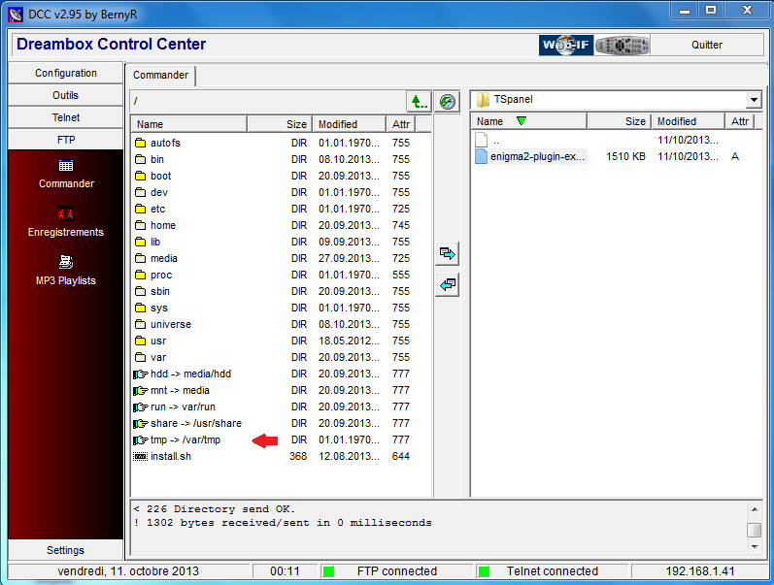The image size is (774, 585).
Task: Select the boot folder icon
Action: click(x=141, y=177)
